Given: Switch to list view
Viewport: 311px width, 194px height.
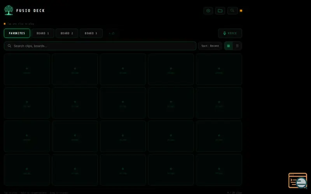Looking at the screenshot, I should (237, 46).
